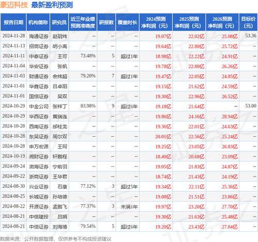
Task: Select 渤海证券 institution cell
Action: pos(39,167)
